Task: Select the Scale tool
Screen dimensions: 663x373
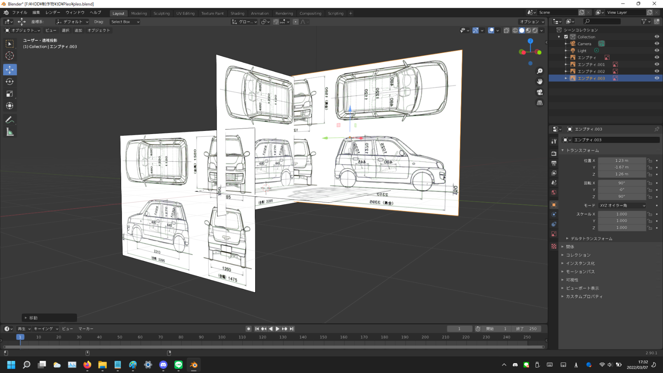Action: pyautogui.click(x=10, y=94)
